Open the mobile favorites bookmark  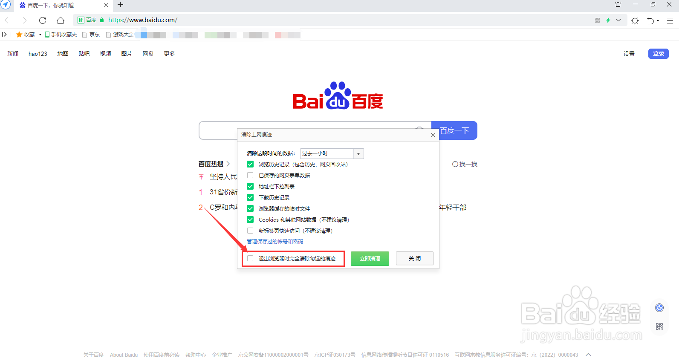click(61, 35)
